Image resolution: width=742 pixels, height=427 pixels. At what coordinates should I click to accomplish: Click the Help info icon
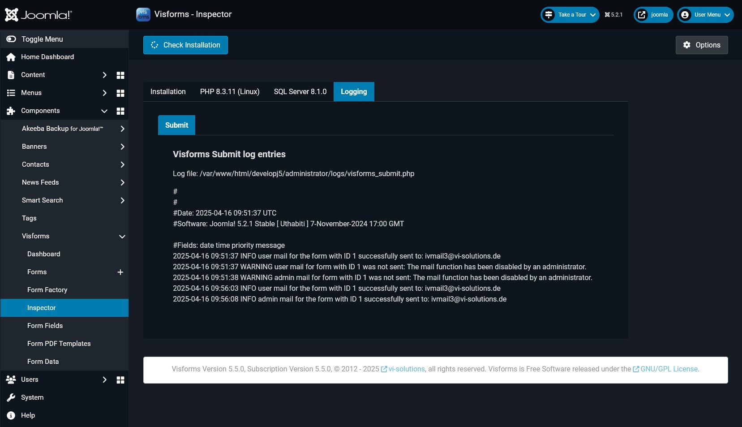point(11,415)
